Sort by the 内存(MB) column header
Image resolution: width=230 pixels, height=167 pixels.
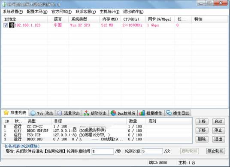[x=110, y=19]
